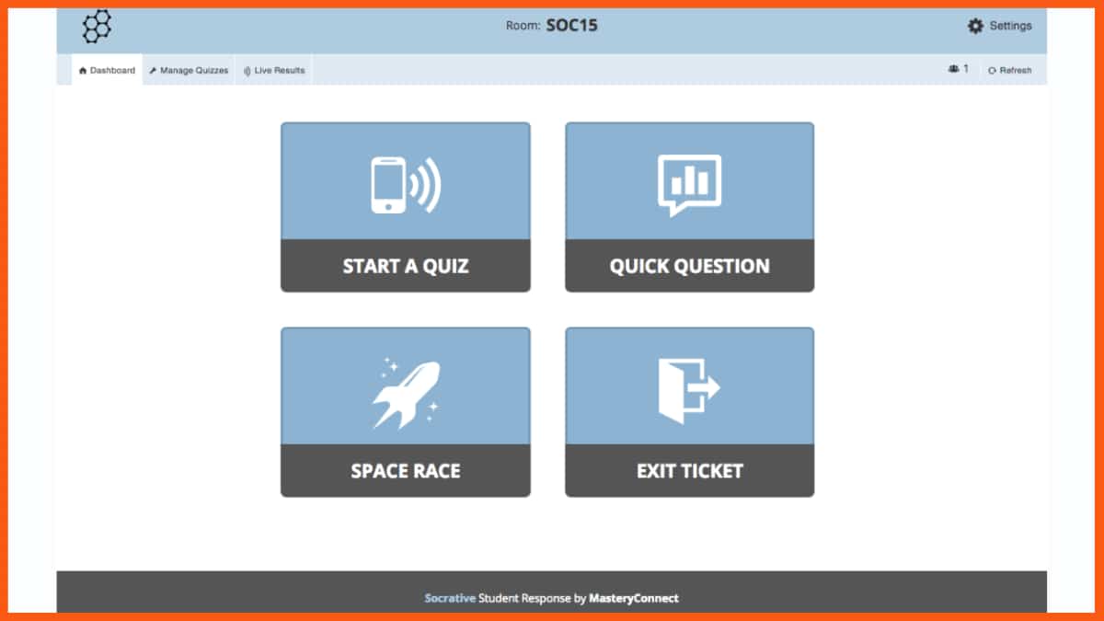Click the QUICK QUESTION label

click(690, 266)
